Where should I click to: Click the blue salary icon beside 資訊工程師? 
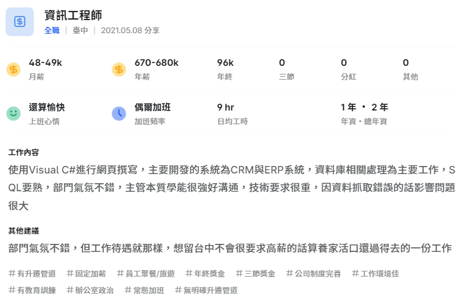point(19,22)
